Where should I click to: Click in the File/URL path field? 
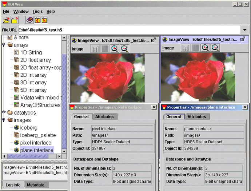pyautogui.click(x=127, y=30)
